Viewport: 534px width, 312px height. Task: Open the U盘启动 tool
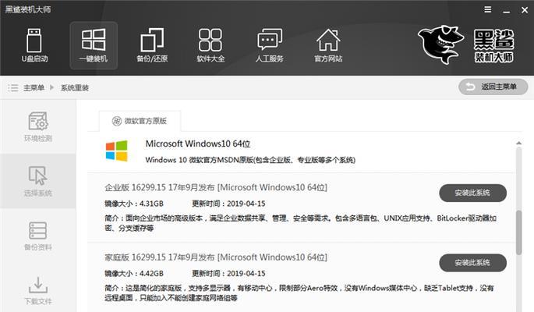(34, 45)
